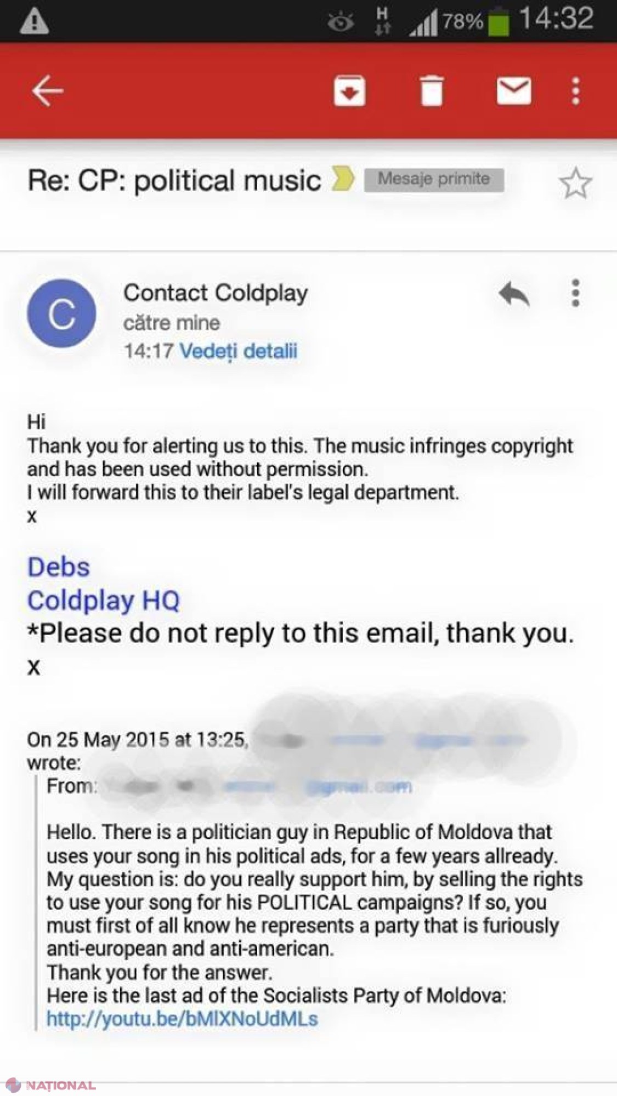This screenshot has height=1096, width=617.
Task: Tap the către mine recipient line
Action: pyautogui.click(x=172, y=323)
